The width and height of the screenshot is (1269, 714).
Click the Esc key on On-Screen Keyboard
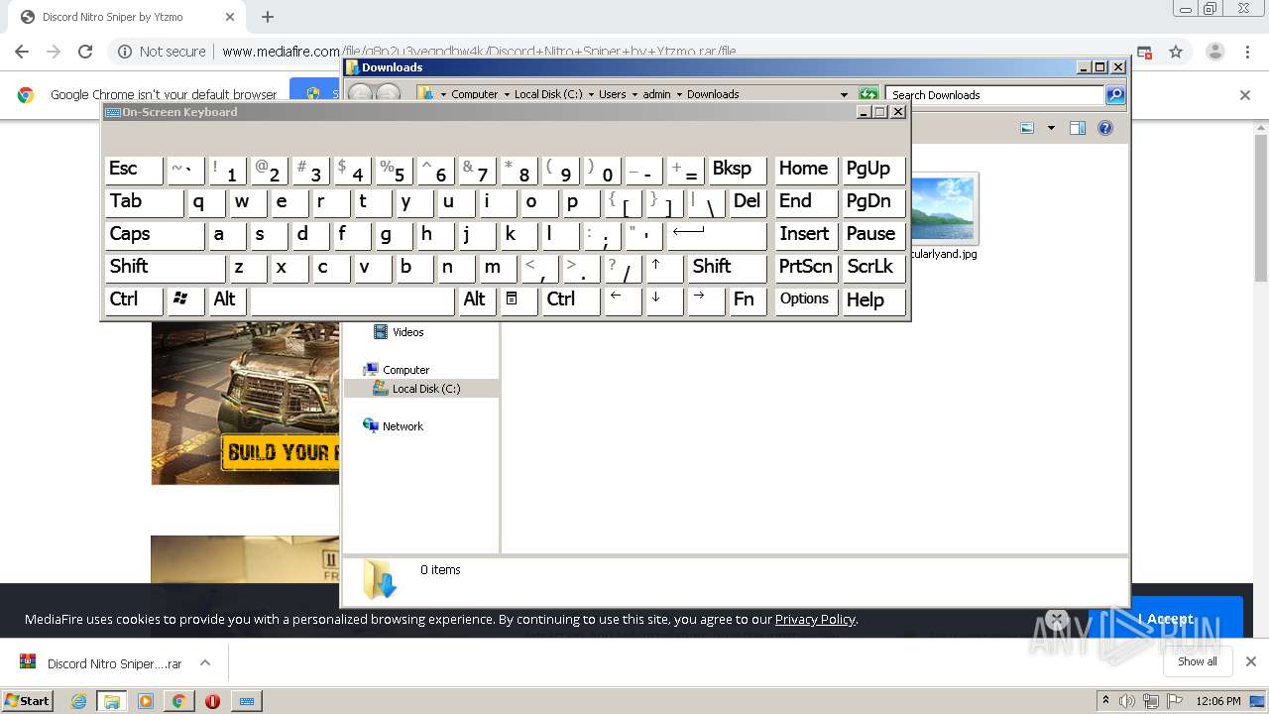(x=134, y=170)
